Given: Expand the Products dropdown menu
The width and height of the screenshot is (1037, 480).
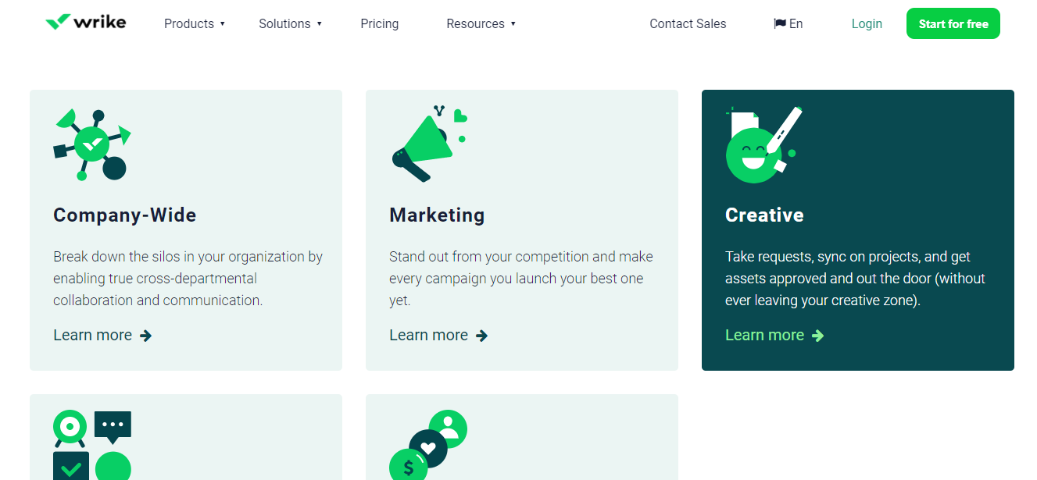Looking at the screenshot, I should (195, 23).
